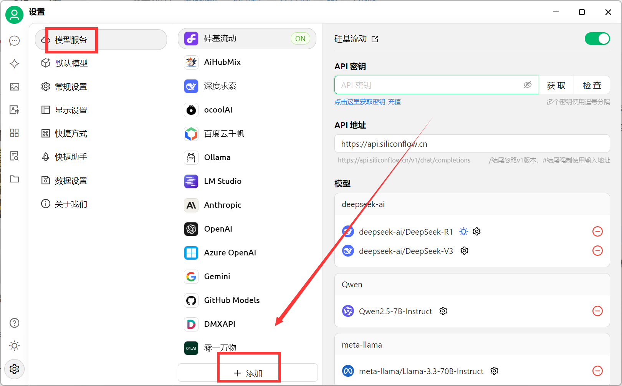This screenshot has height=386, width=622.
Task: Select the OpenAI provider
Action: point(247,229)
